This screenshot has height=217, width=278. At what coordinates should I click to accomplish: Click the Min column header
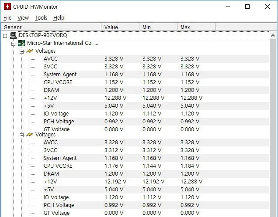tap(158, 27)
